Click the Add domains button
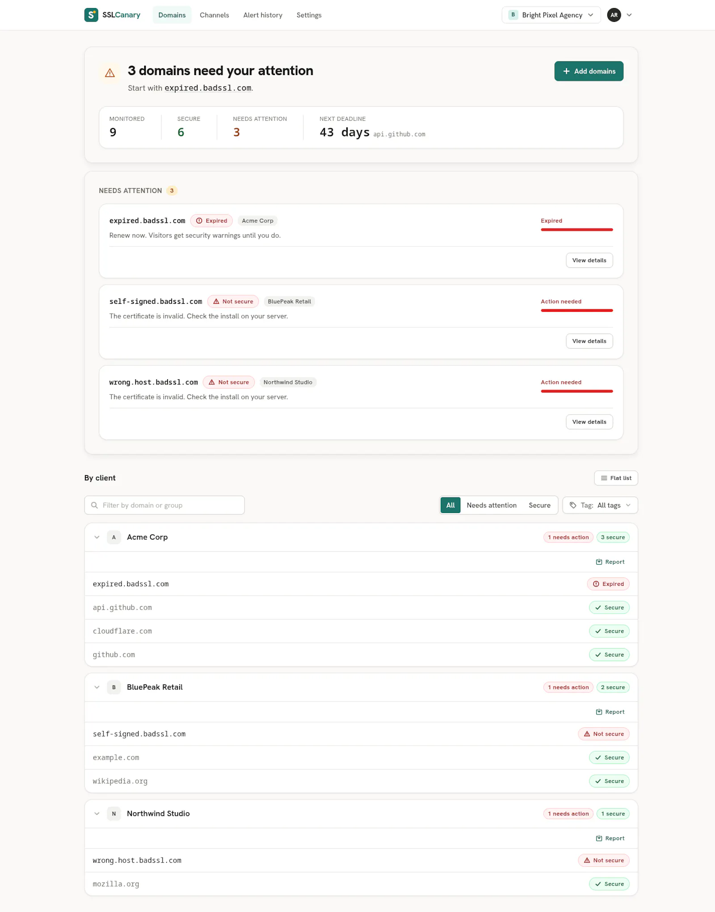This screenshot has height=912, width=715. 589,71
